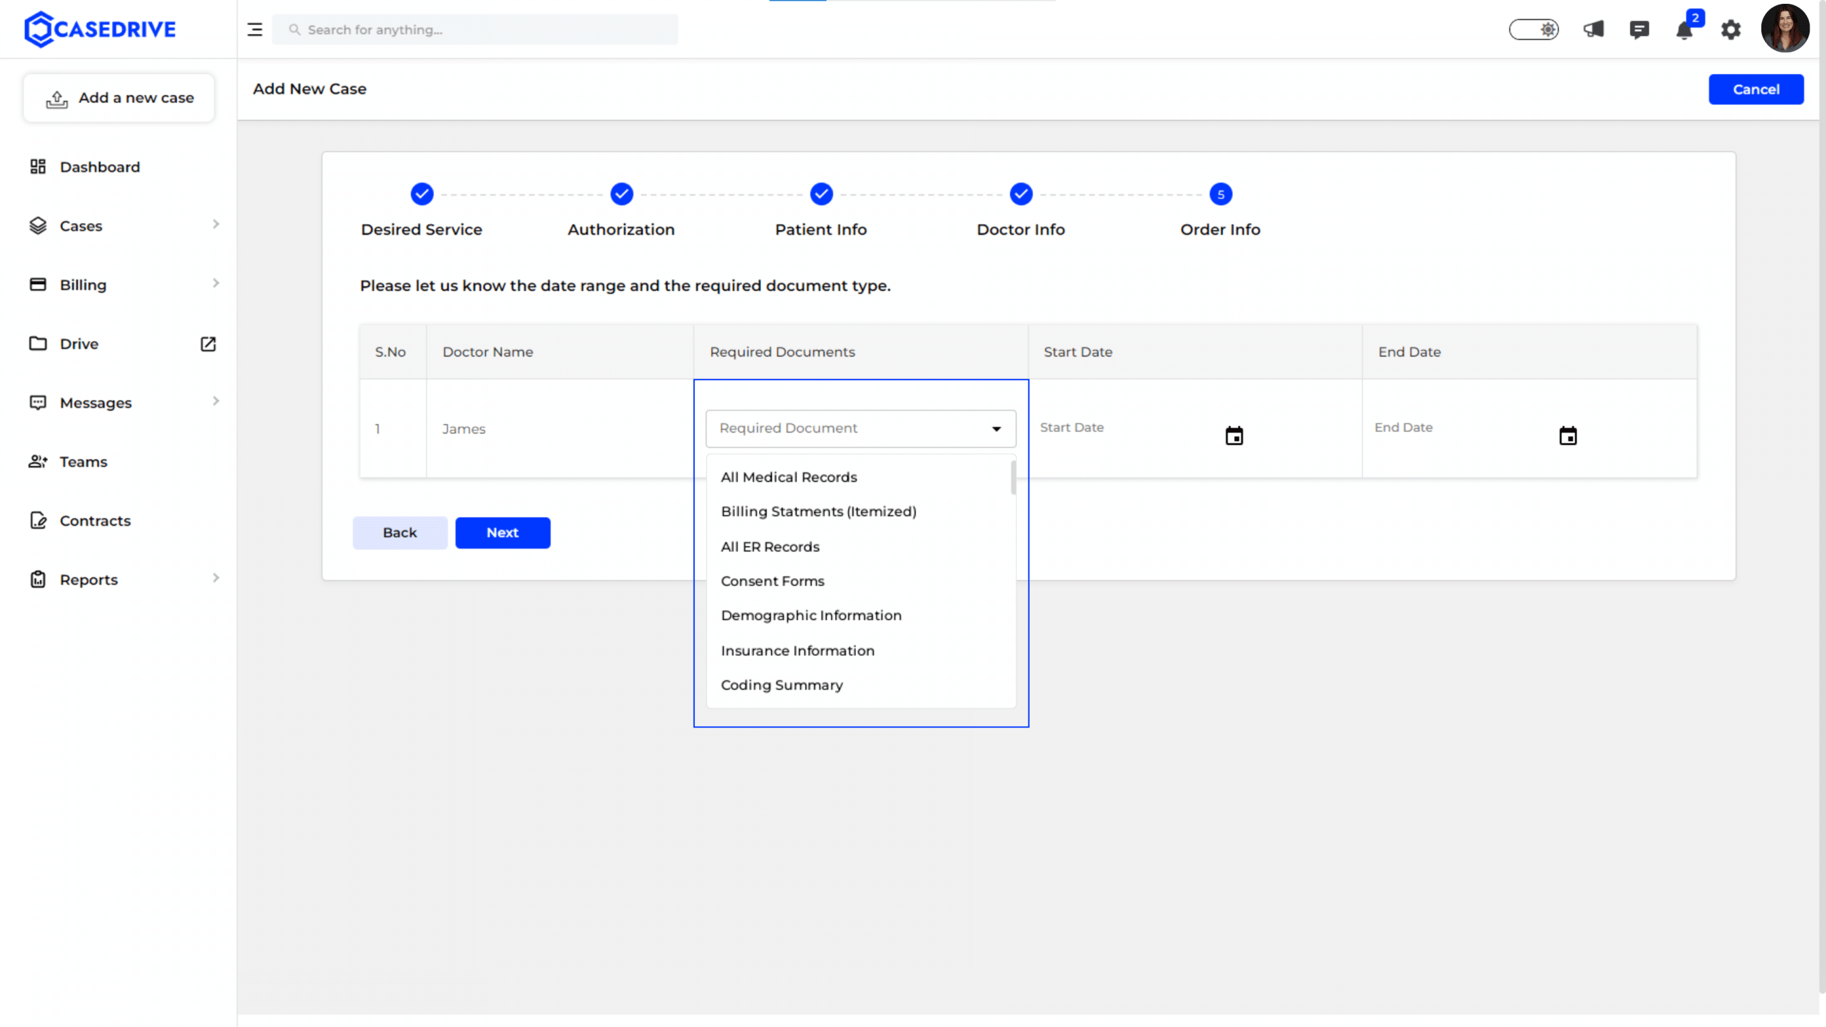Select All ER Records option
Image resolution: width=1826 pixels, height=1027 pixels.
pyautogui.click(x=859, y=546)
